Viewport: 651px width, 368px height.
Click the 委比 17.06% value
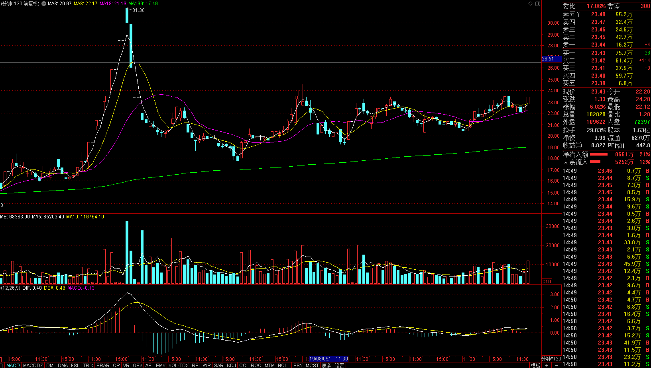pyautogui.click(x=596, y=6)
